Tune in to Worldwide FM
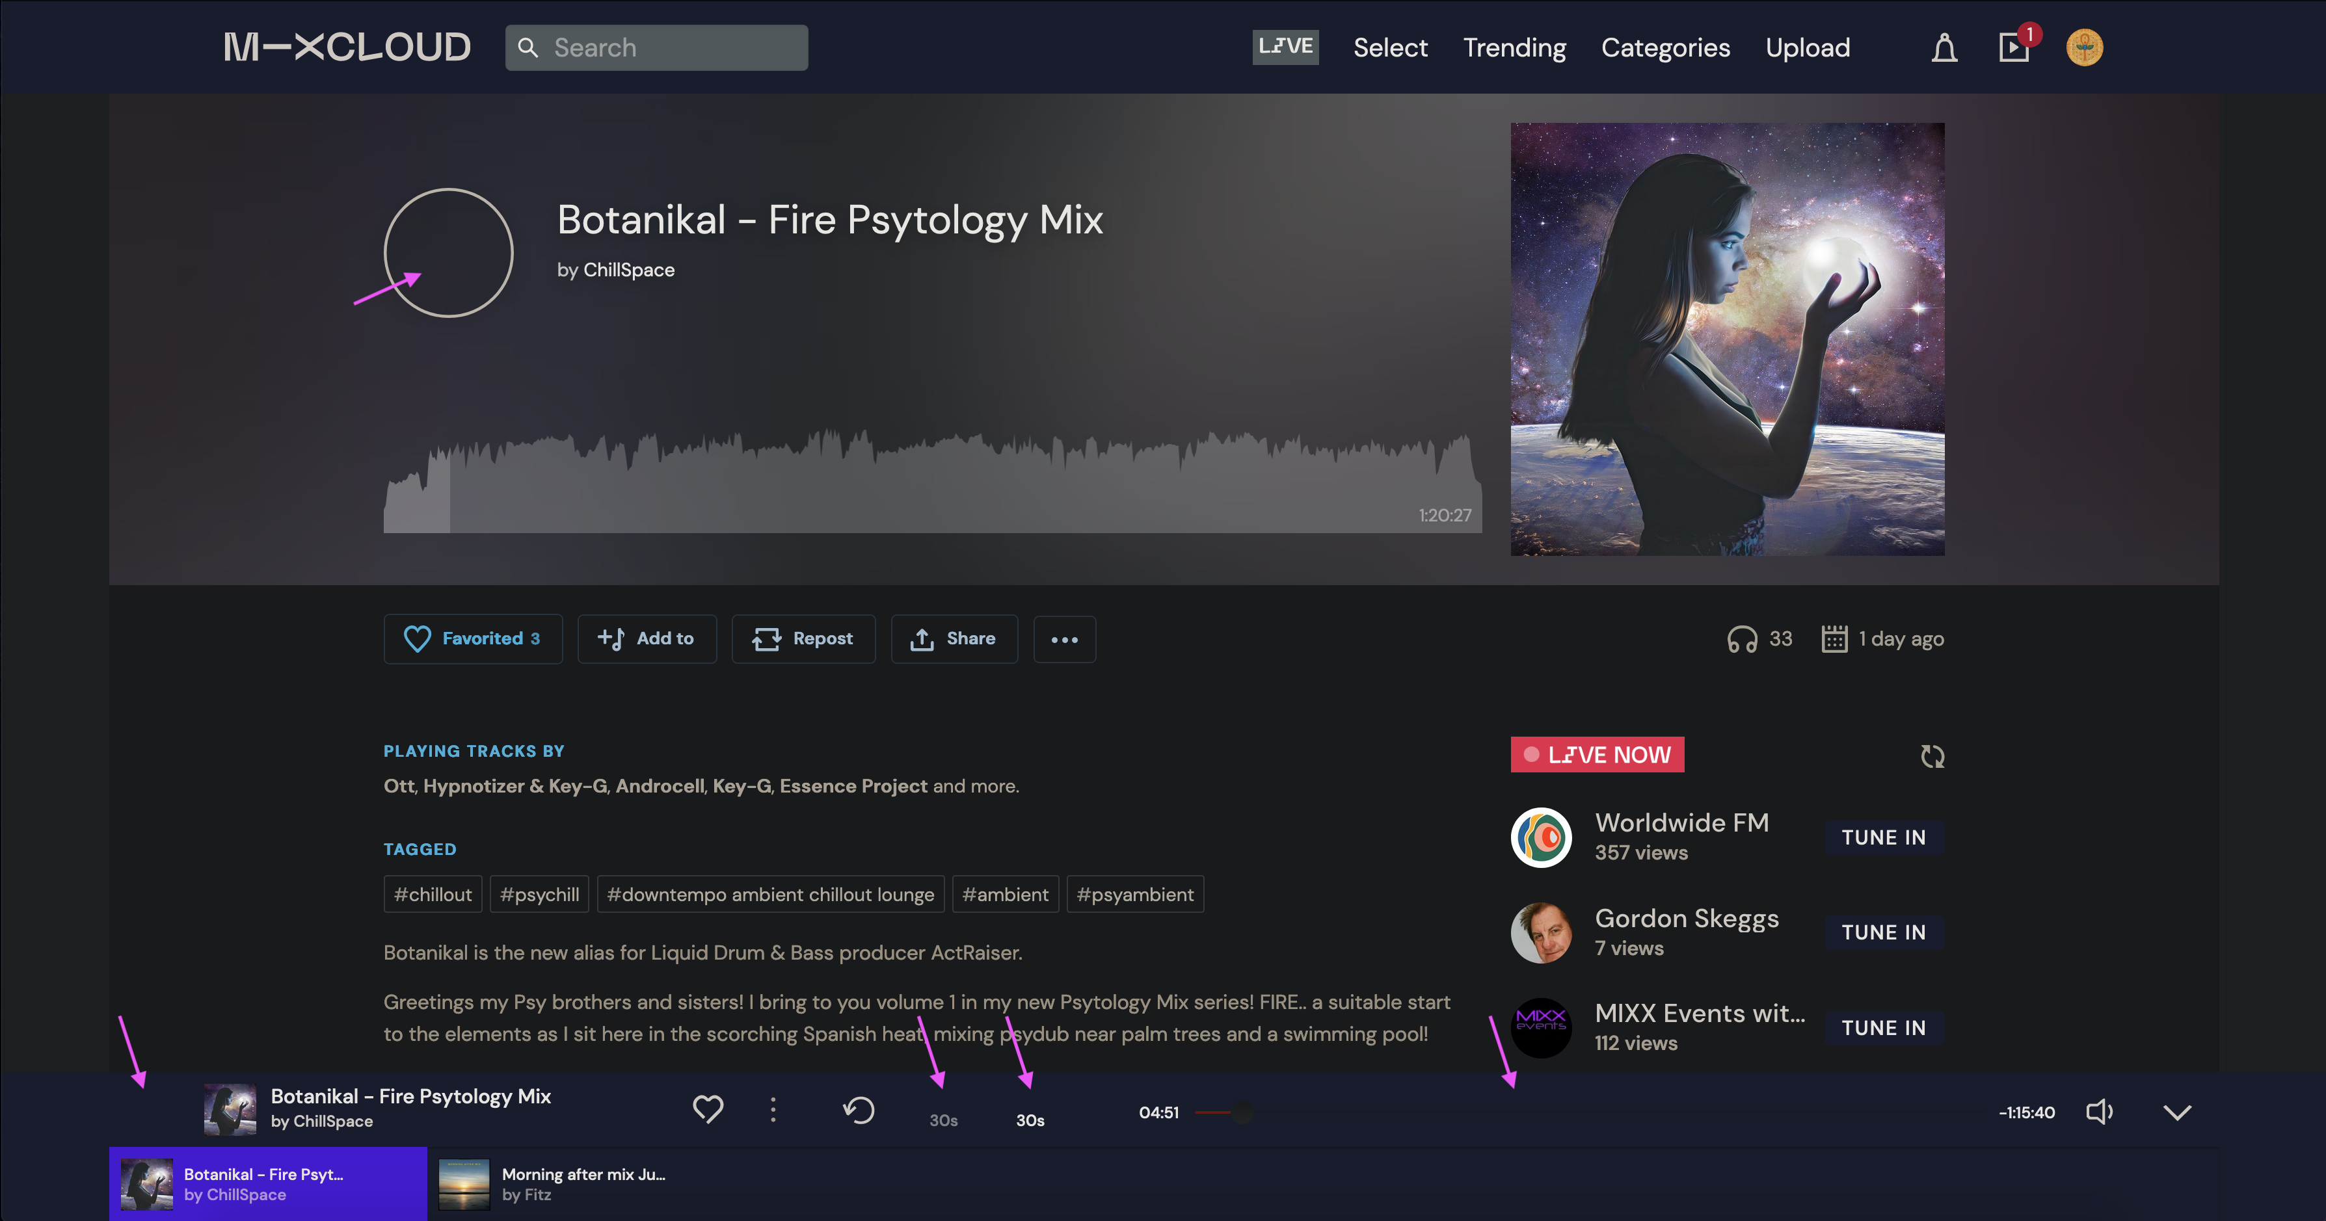2326x1221 pixels. tap(1884, 837)
